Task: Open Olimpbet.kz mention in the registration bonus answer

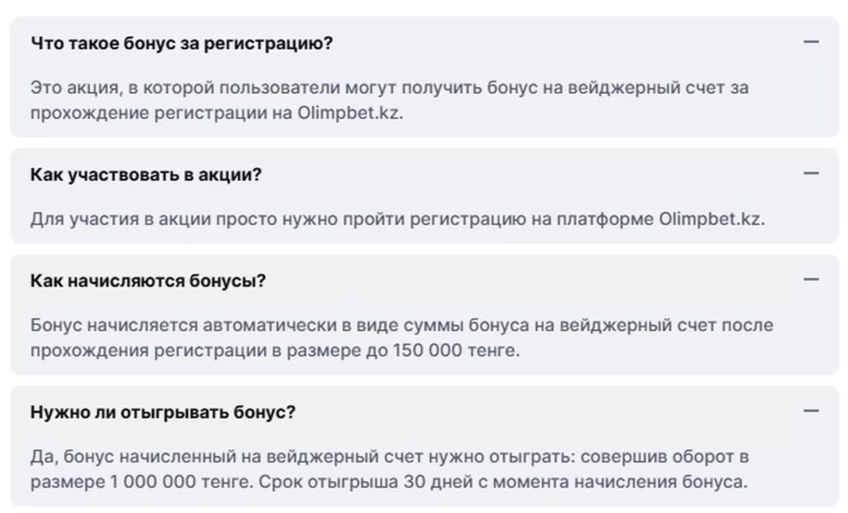Action: [350, 113]
